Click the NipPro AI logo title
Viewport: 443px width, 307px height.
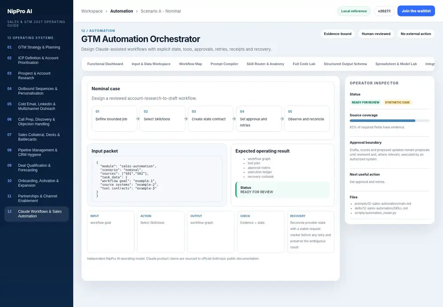click(x=19, y=12)
